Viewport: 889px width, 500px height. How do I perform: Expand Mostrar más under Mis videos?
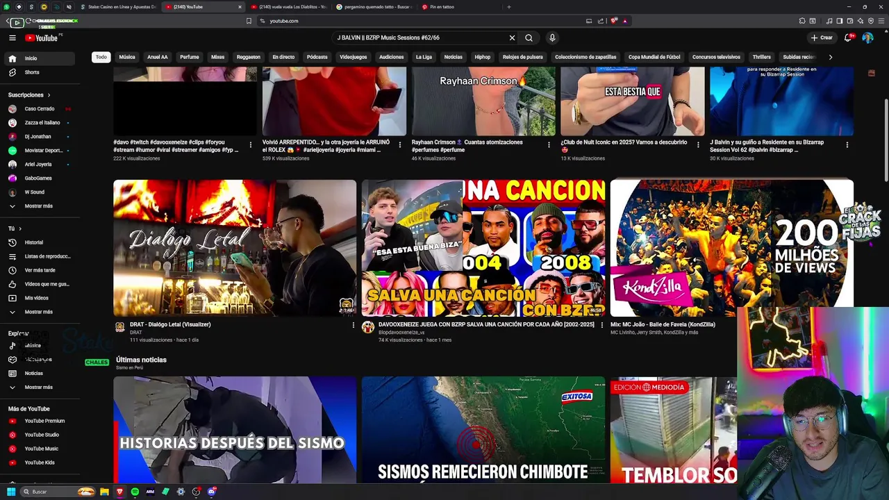tap(40, 312)
